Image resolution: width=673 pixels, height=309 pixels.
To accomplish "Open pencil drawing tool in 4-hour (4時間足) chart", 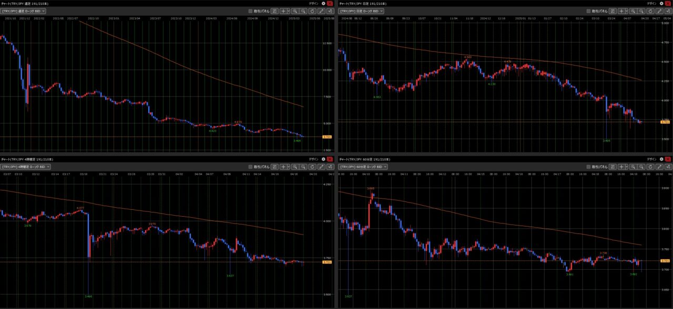I will pos(321,166).
